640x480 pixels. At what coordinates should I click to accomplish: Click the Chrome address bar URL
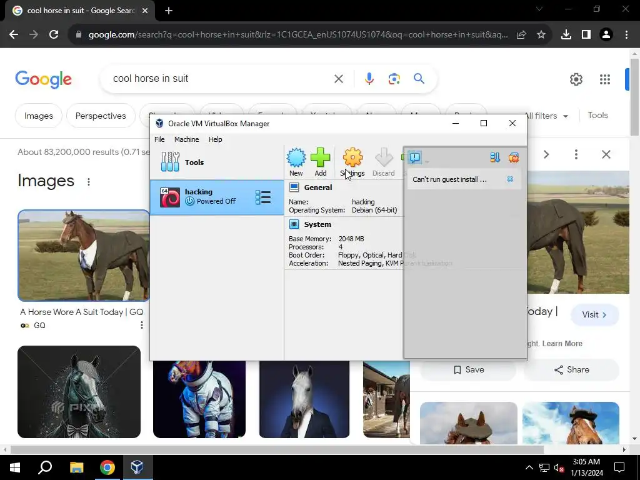point(298,35)
